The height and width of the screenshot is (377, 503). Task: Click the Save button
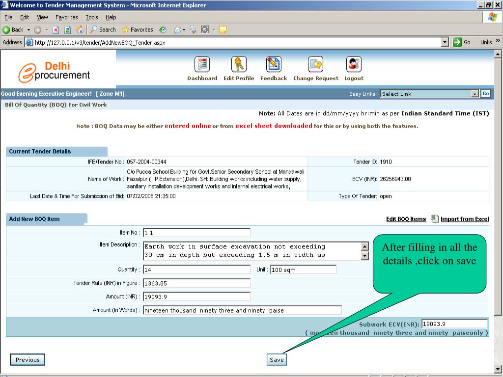(x=277, y=360)
